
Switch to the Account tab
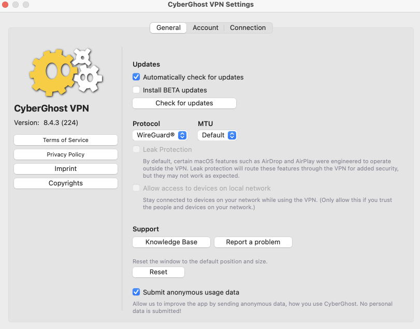pyautogui.click(x=205, y=28)
